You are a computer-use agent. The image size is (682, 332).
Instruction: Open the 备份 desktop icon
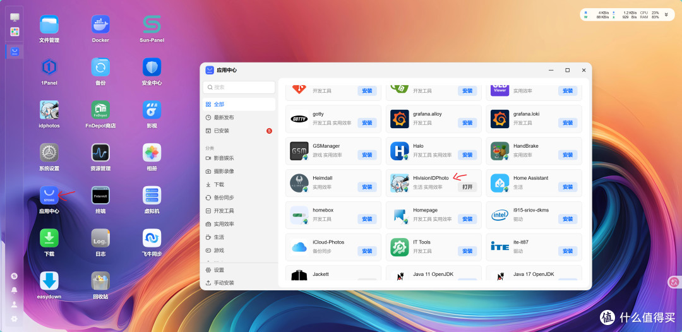[100, 67]
